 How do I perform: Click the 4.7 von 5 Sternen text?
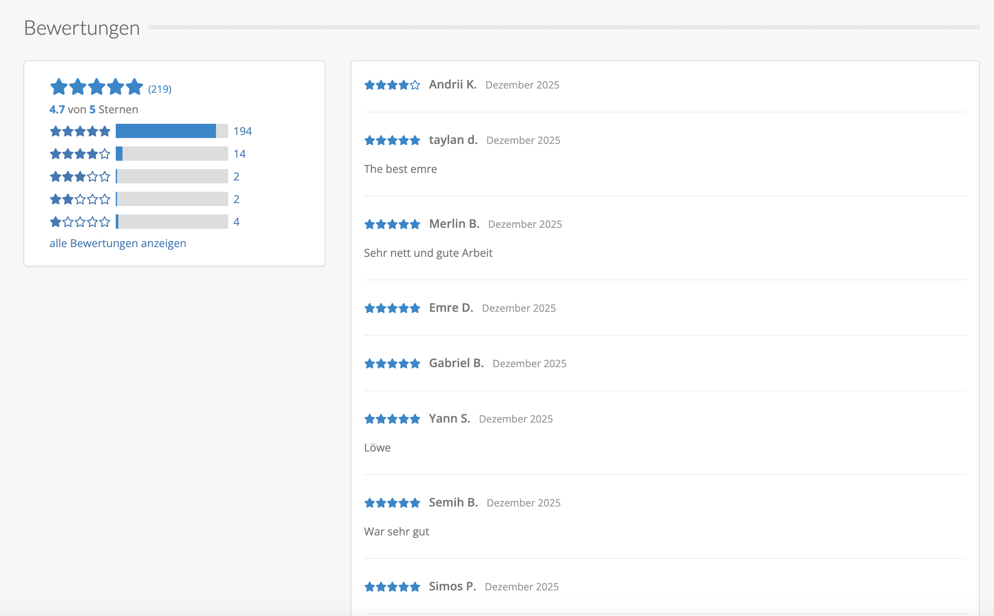coord(94,110)
